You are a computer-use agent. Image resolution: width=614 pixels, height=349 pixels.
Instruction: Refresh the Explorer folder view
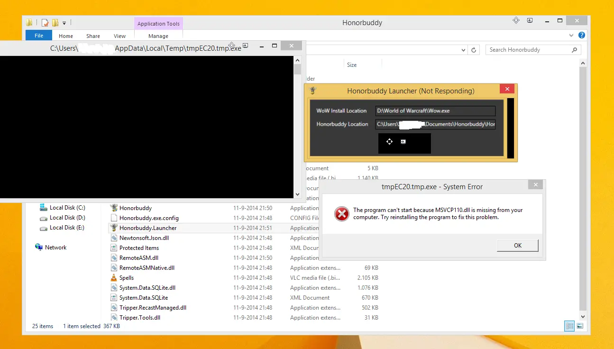(x=474, y=50)
